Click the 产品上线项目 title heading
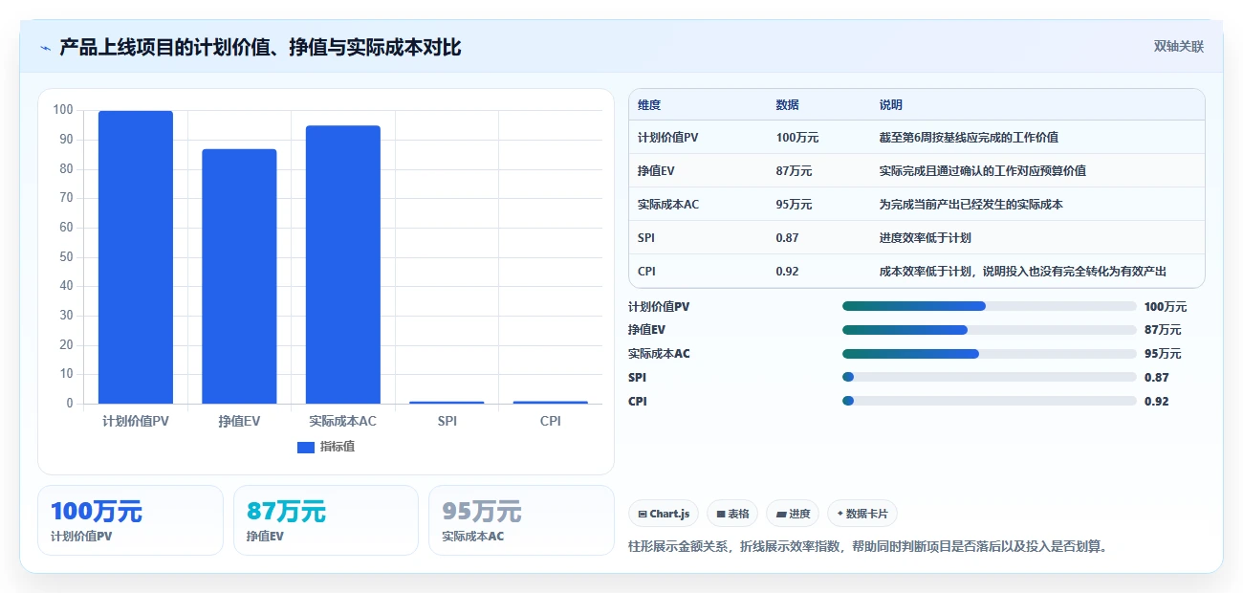The height and width of the screenshot is (593, 1243). point(260,48)
